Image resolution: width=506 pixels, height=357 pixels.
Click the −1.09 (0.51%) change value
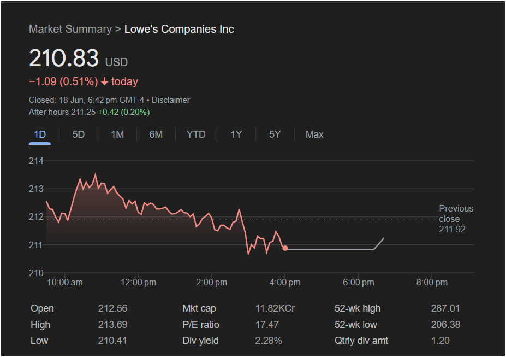(x=63, y=81)
